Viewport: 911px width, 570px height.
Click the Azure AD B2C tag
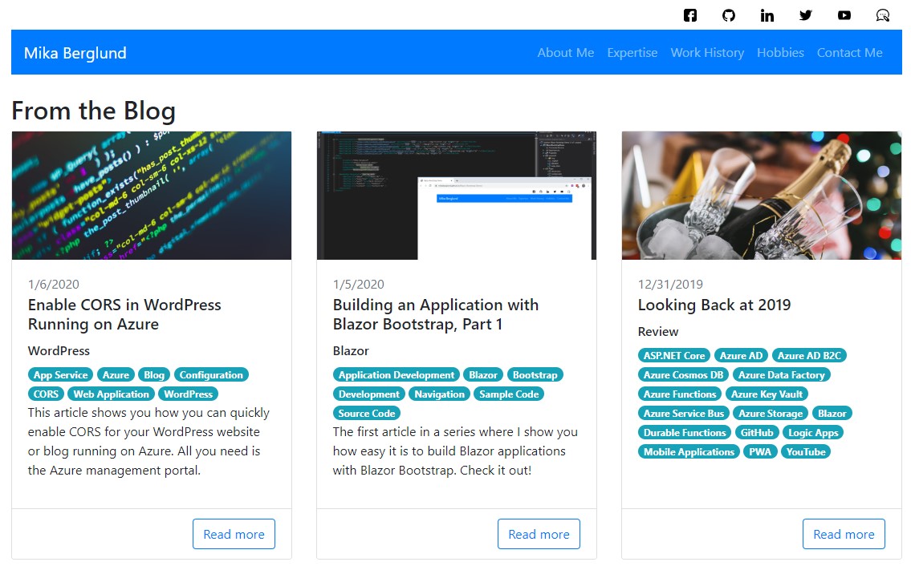[x=809, y=356]
